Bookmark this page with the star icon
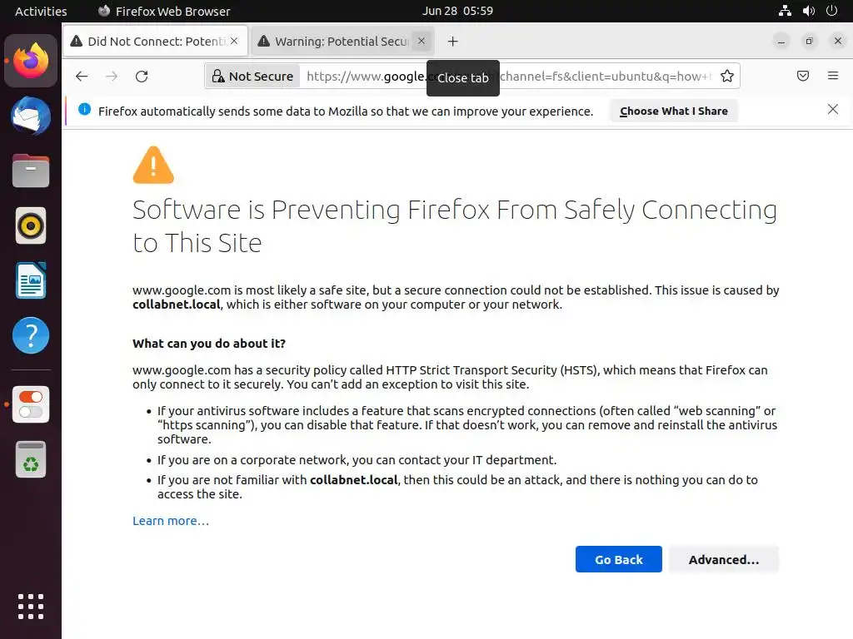The image size is (853, 639). click(x=727, y=77)
